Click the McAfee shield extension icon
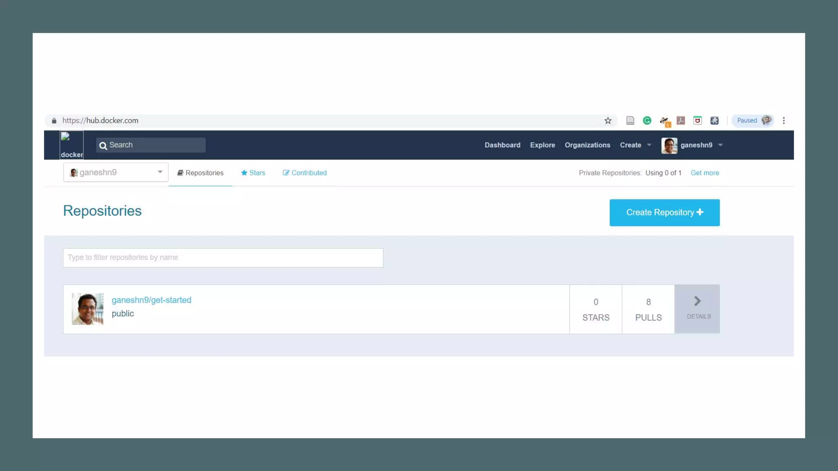Image resolution: width=838 pixels, height=471 pixels. coord(698,121)
